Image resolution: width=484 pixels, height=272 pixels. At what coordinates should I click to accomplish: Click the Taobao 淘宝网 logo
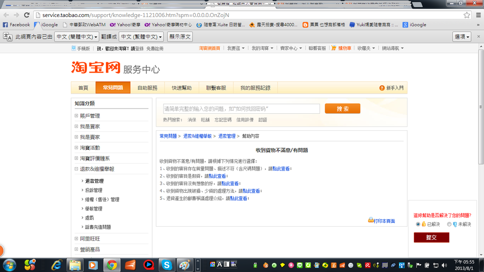coord(95,67)
